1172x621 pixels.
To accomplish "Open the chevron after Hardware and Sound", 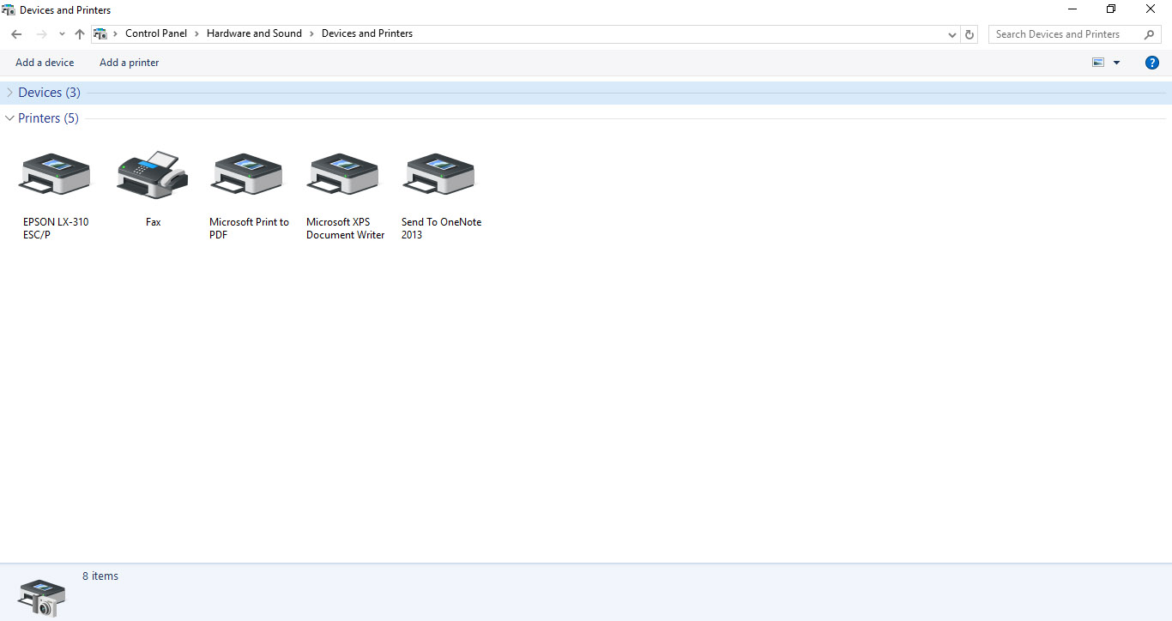I will pyautogui.click(x=311, y=33).
